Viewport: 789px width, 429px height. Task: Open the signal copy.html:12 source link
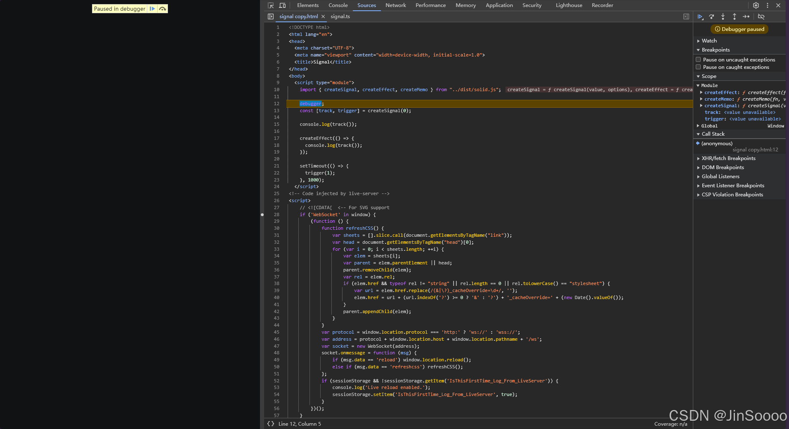[755, 150]
